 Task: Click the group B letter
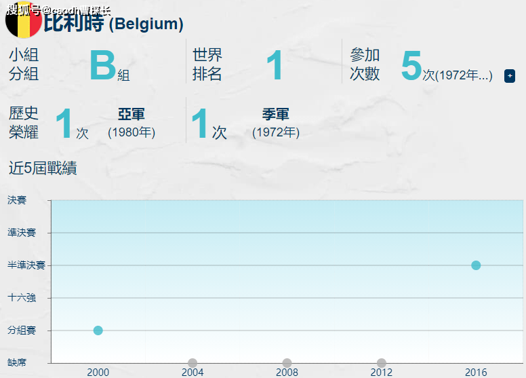[x=102, y=65]
